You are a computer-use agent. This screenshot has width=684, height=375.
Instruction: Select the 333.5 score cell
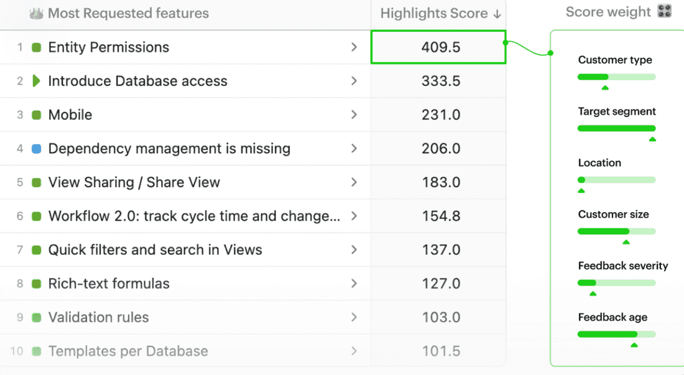point(439,81)
